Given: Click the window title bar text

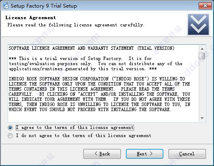Looking at the screenshot, I should coord(44,6).
